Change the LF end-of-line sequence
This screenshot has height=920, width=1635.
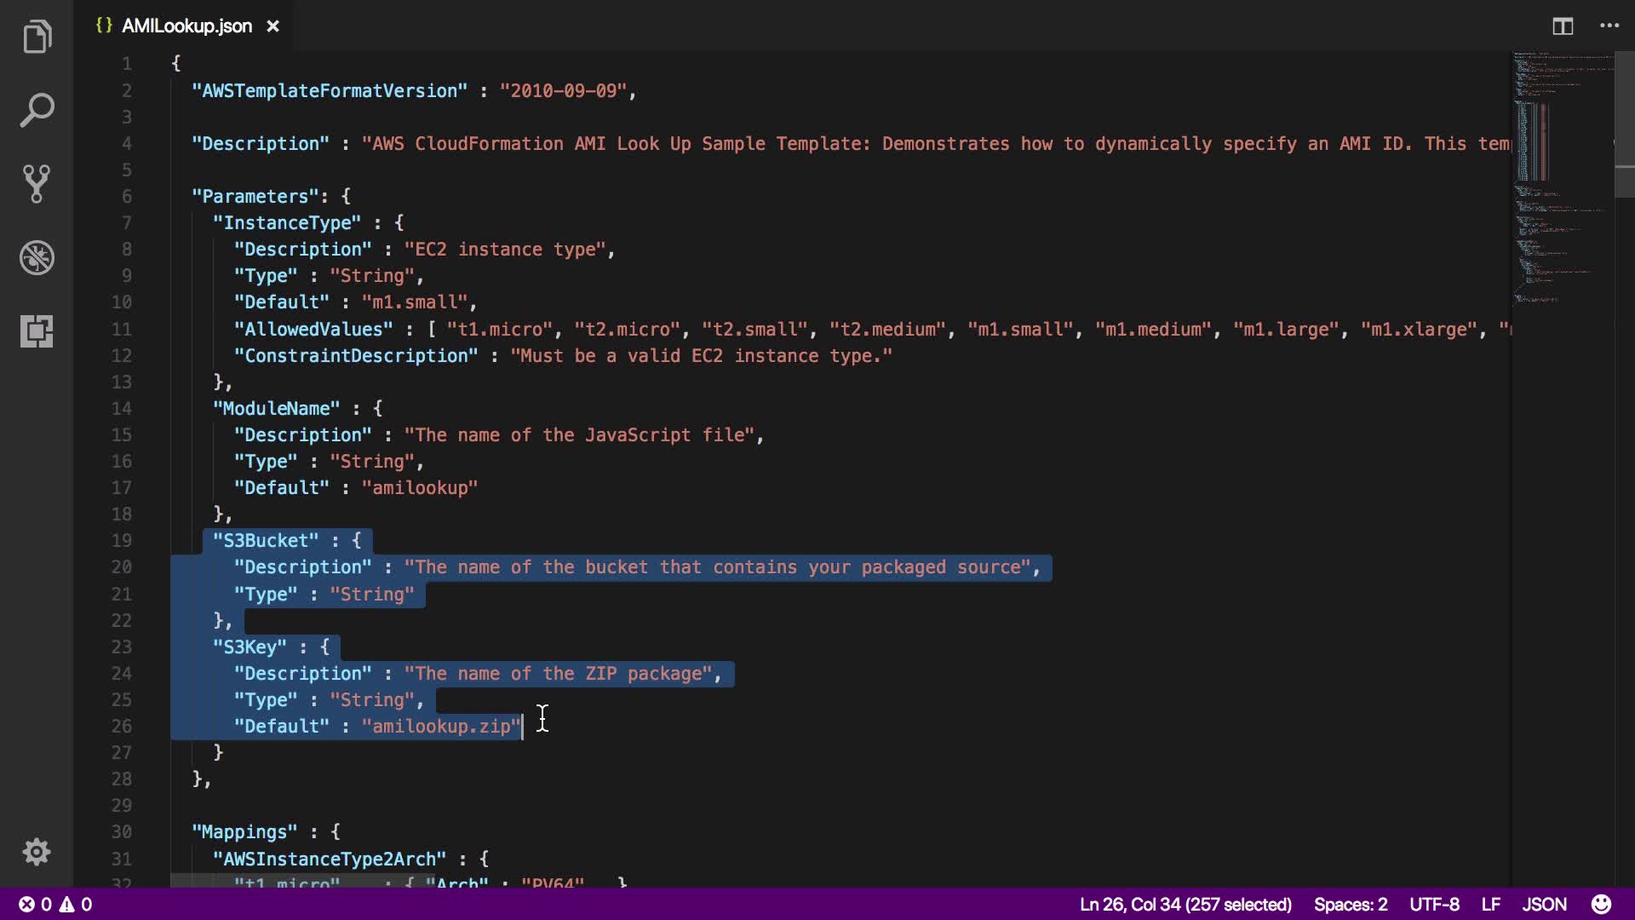point(1490,904)
